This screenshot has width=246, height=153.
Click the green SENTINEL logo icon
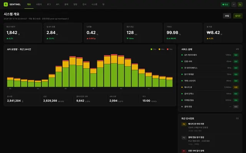coord(6,4)
